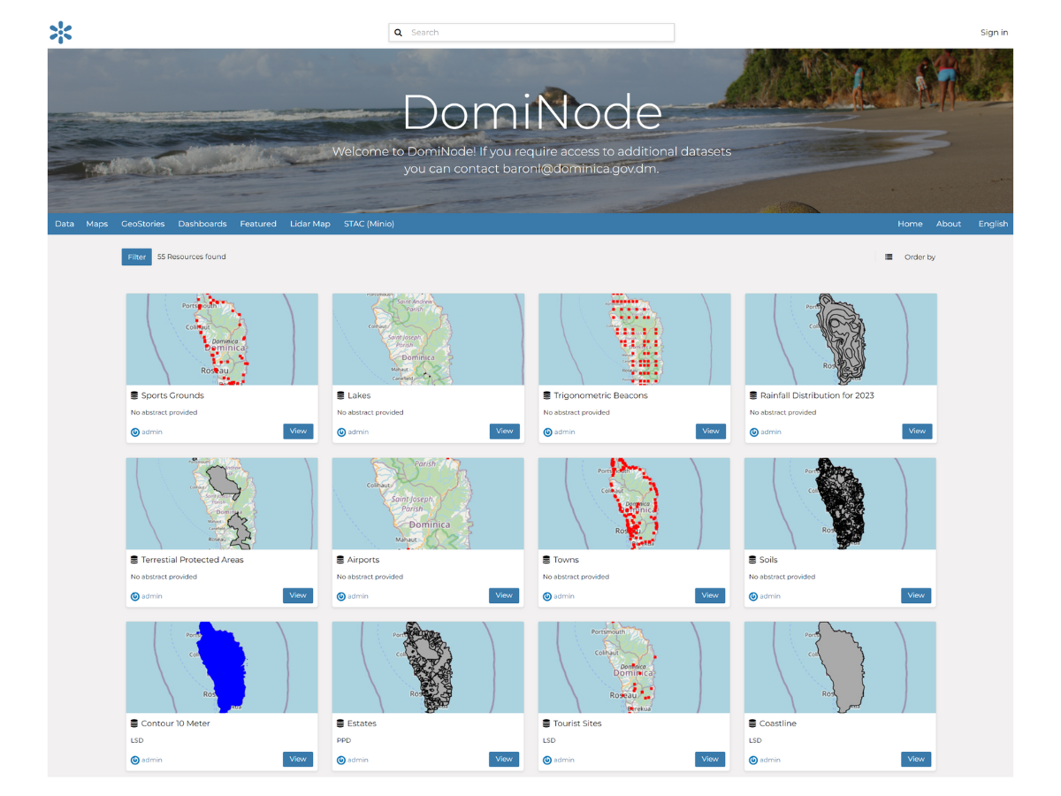Screen dimensions: 1061x796
Task: Click the dataset icon beside Sports Grounds
Action: (134, 396)
